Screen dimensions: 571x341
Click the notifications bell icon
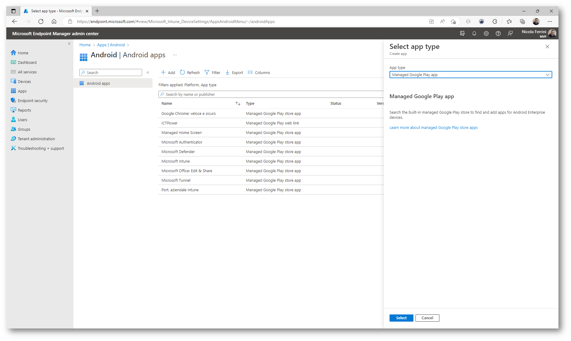click(x=474, y=33)
